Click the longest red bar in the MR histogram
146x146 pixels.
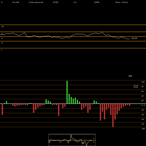(x=113, y=115)
